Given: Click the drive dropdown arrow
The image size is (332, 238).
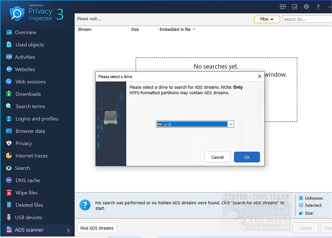Looking at the screenshot, I should [231, 124].
